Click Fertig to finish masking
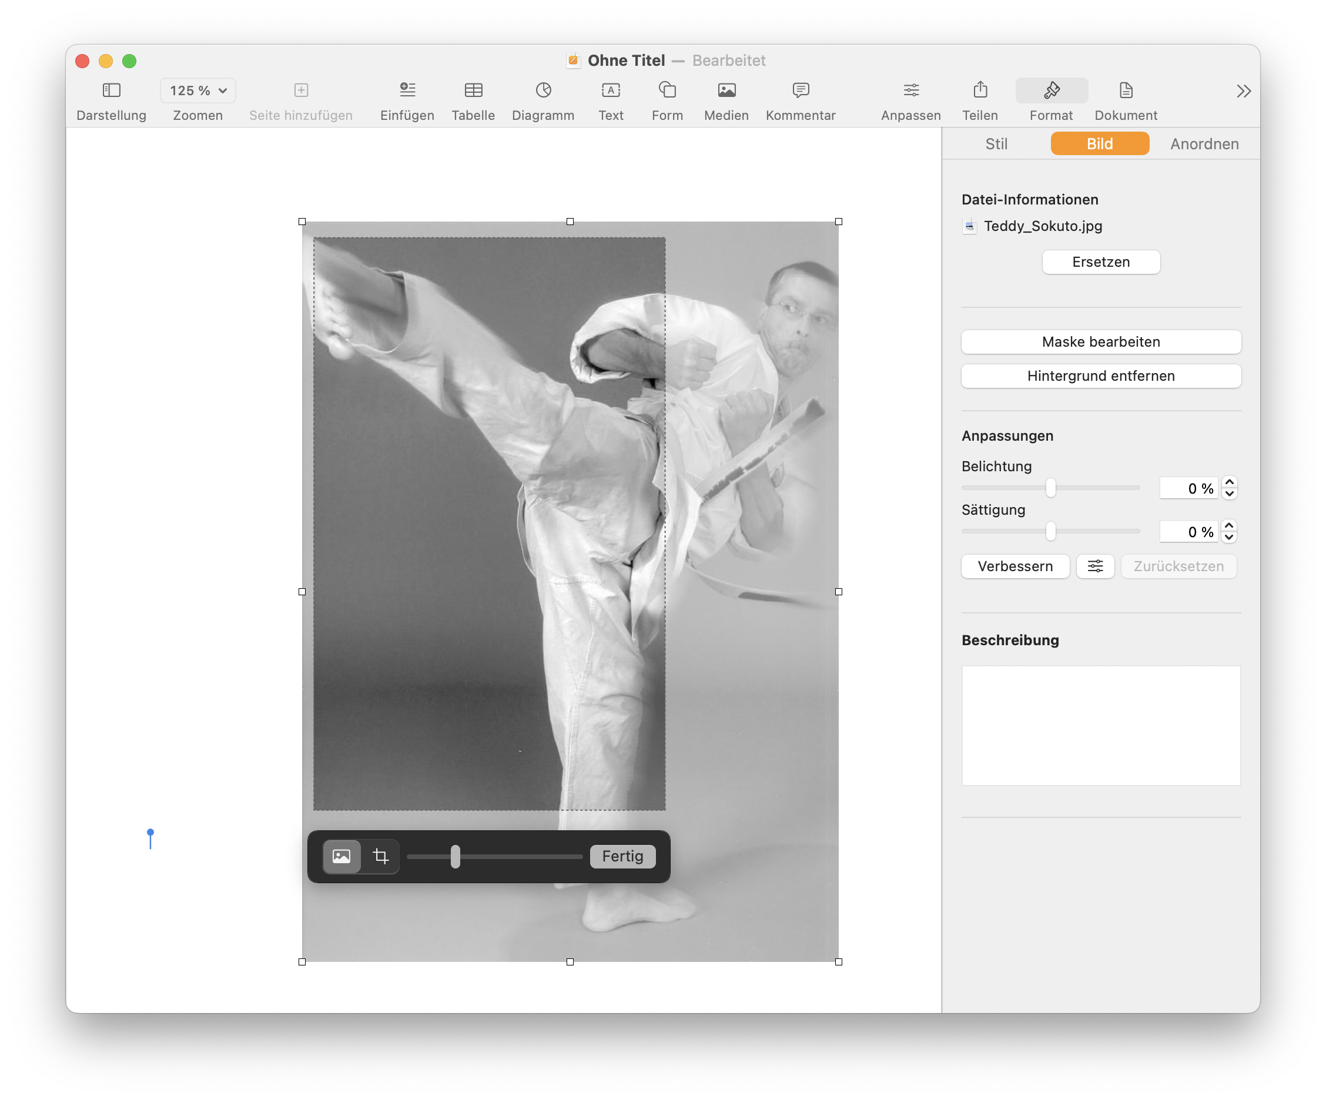The width and height of the screenshot is (1326, 1100). 622,856
